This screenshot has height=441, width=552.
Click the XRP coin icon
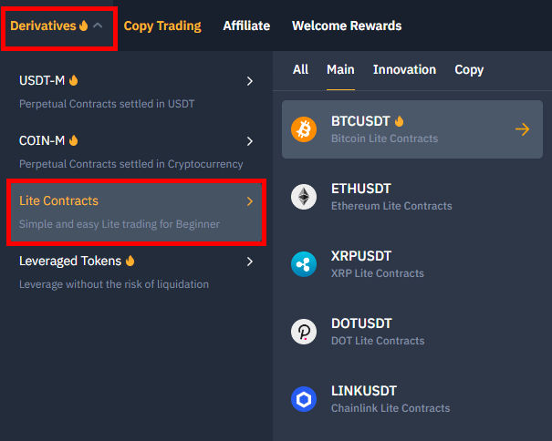click(x=304, y=264)
